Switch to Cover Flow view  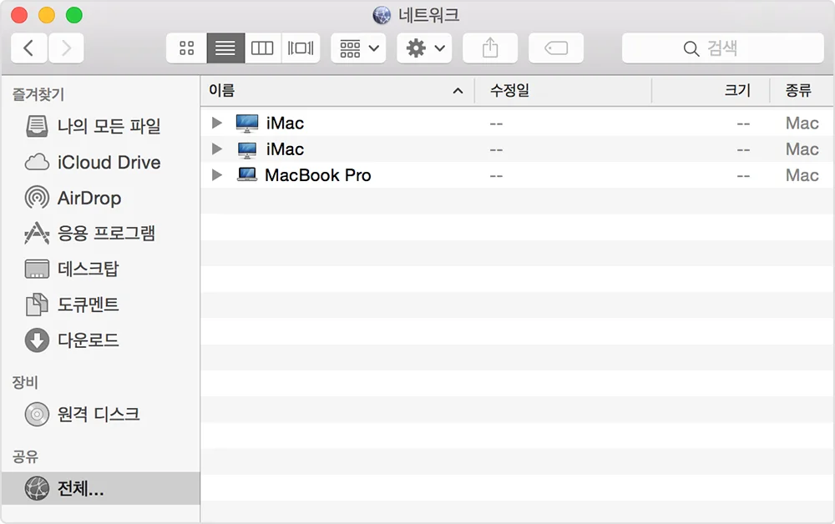coord(301,48)
